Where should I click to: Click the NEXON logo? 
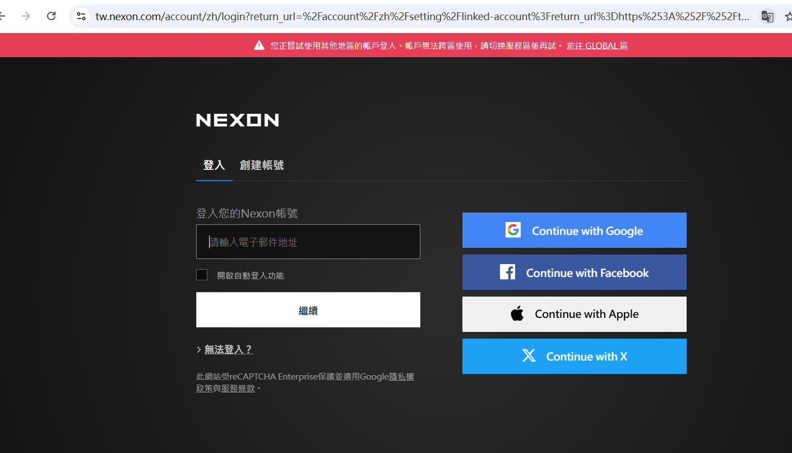coord(237,120)
